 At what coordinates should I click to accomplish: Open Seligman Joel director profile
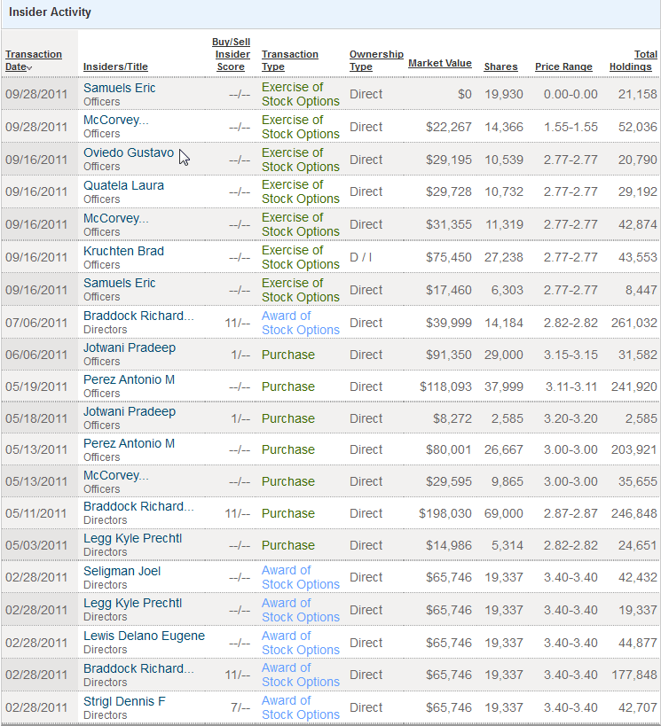(x=122, y=571)
